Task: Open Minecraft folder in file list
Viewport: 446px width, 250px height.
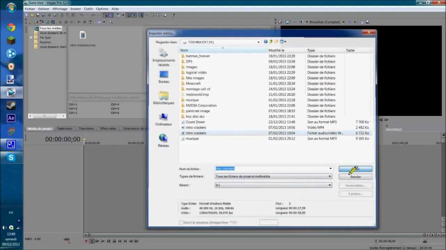Action: click(x=193, y=83)
